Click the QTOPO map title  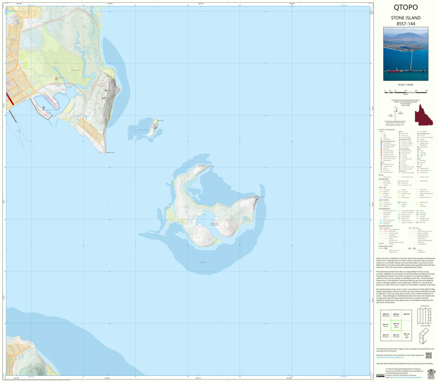point(405,7)
